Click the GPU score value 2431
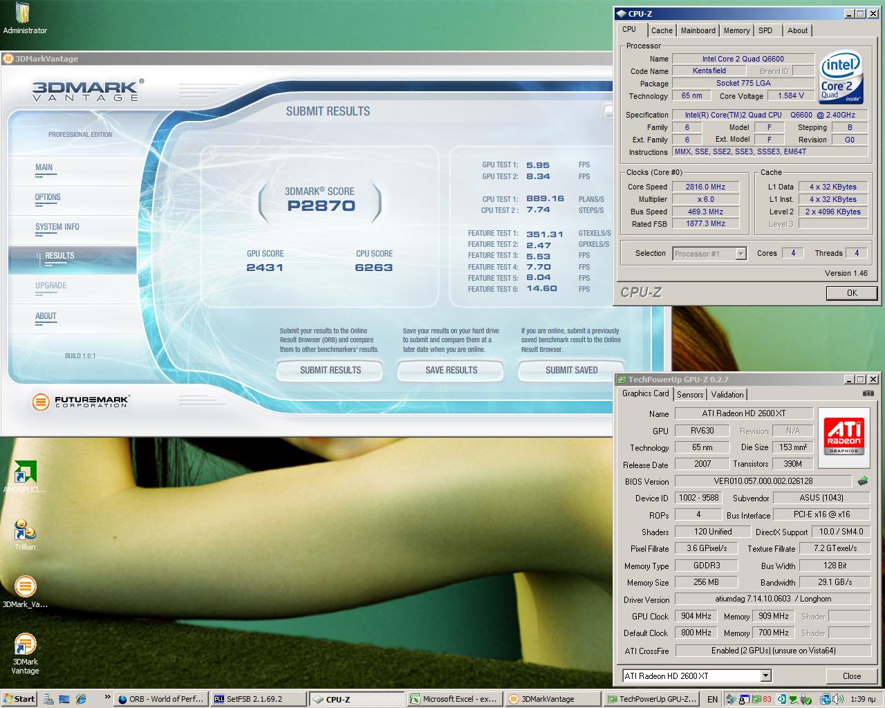 point(265,268)
